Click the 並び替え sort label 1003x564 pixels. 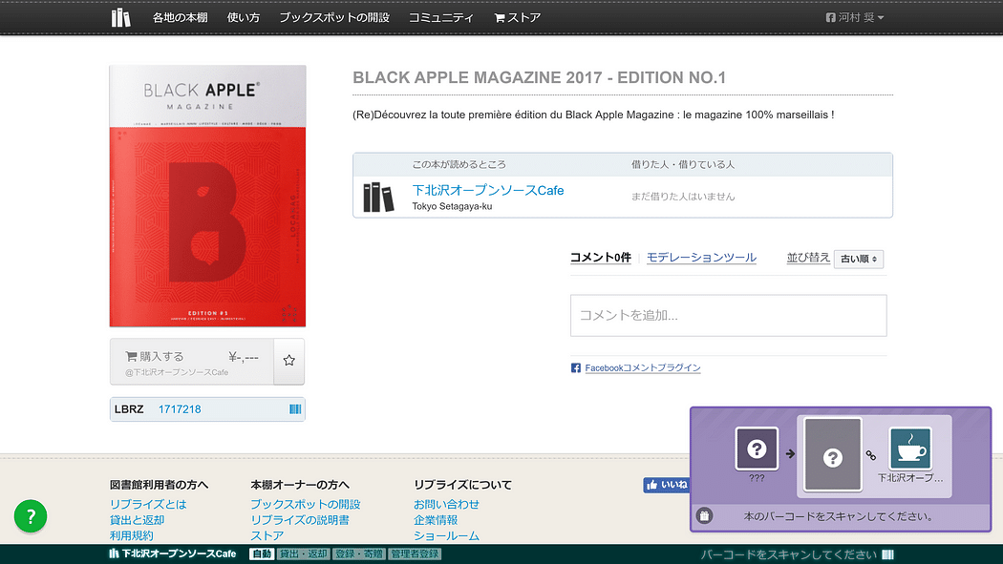pyautogui.click(x=808, y=258)
